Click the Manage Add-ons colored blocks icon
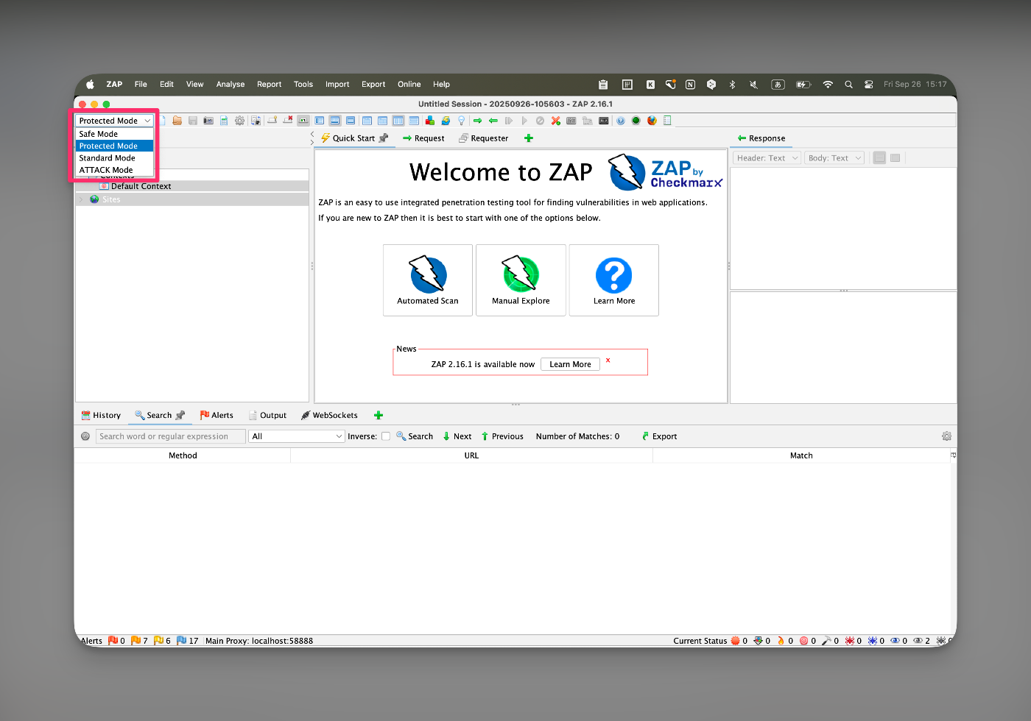This screenshot has width=1031, height=721. pyautogui.click(x=430, y=121)
